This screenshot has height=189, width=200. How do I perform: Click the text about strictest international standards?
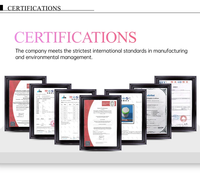point(101,54)
